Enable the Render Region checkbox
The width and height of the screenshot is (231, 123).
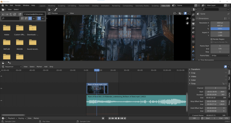point(212,39)
